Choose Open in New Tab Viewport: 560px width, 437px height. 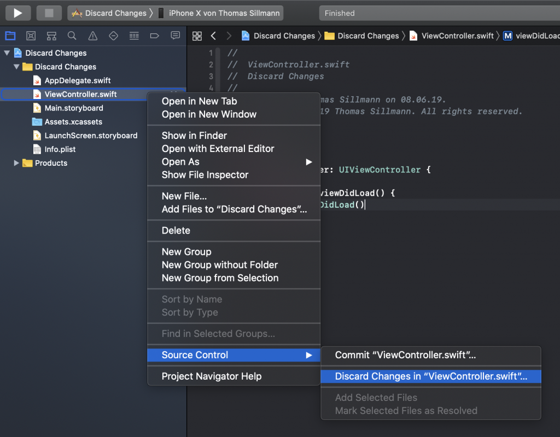point(199,101)
